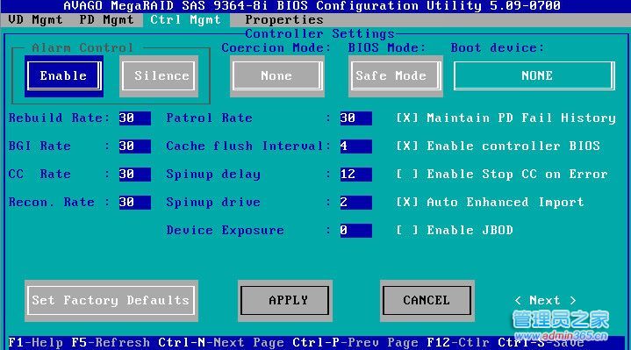Click the BIOS Mode label

(387, 48)
